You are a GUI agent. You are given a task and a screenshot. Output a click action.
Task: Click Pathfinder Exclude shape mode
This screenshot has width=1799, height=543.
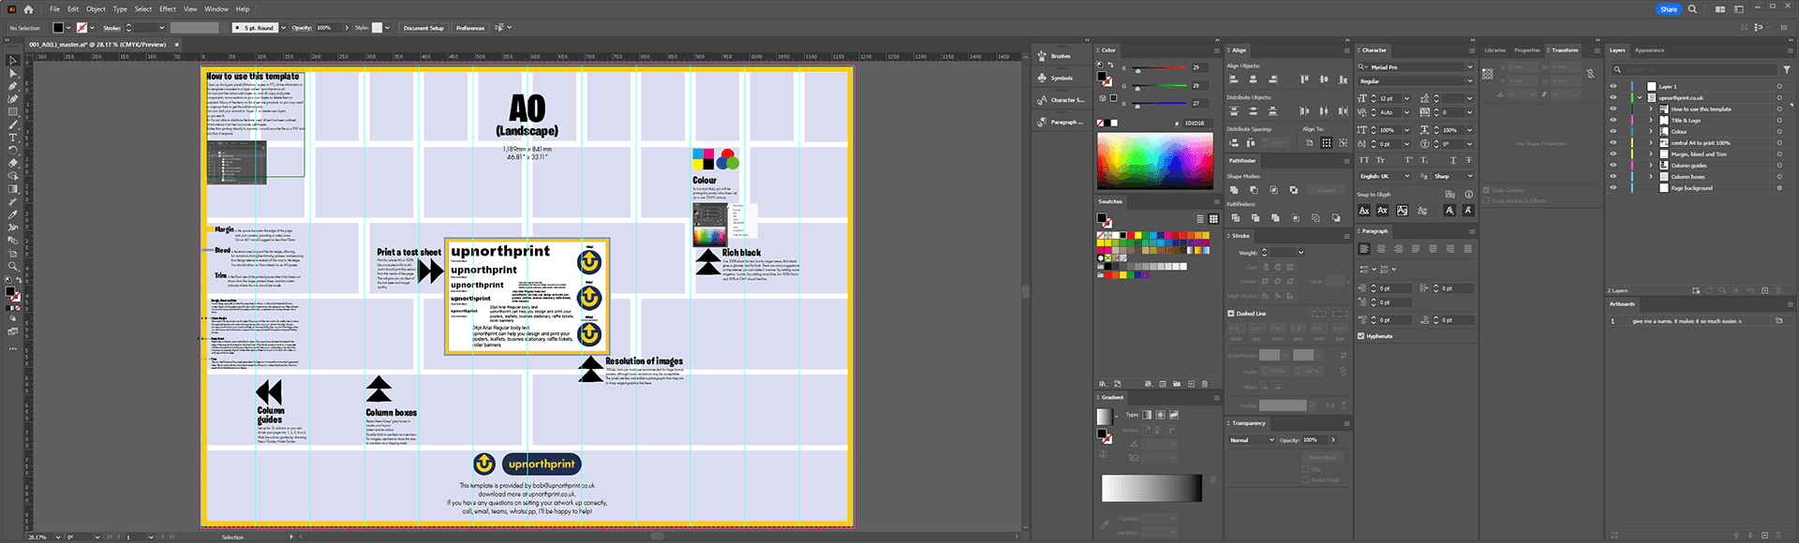1293,190
